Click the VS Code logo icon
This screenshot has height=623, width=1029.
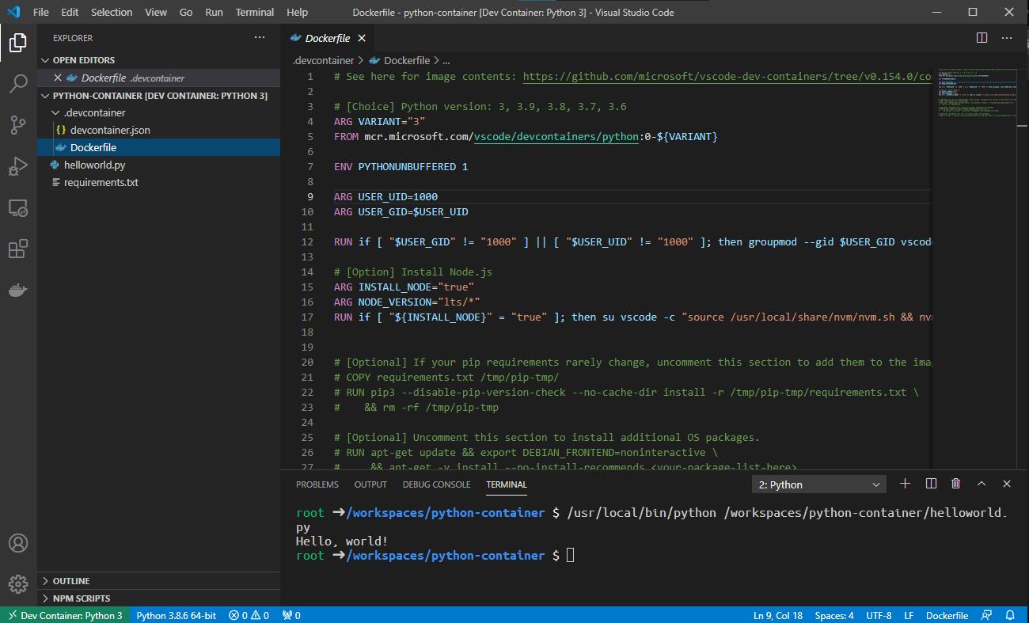coord(13,12)
